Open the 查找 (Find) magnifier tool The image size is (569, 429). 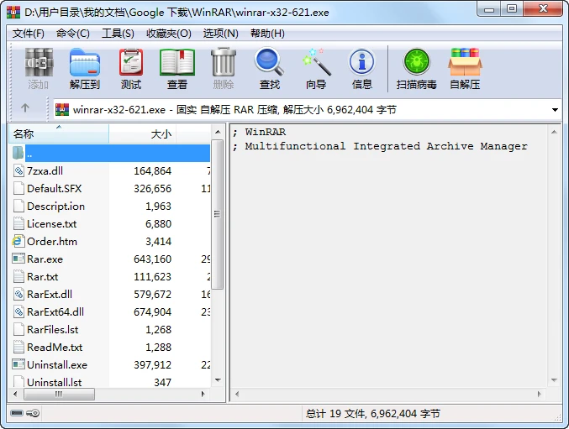coord(270,69)
